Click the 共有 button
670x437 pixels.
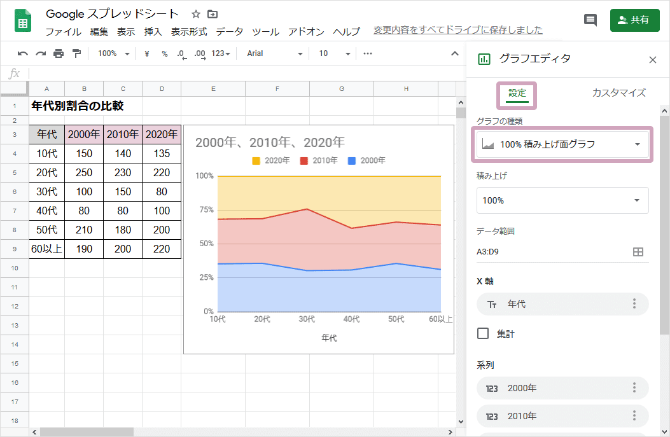tap(634, 20)
